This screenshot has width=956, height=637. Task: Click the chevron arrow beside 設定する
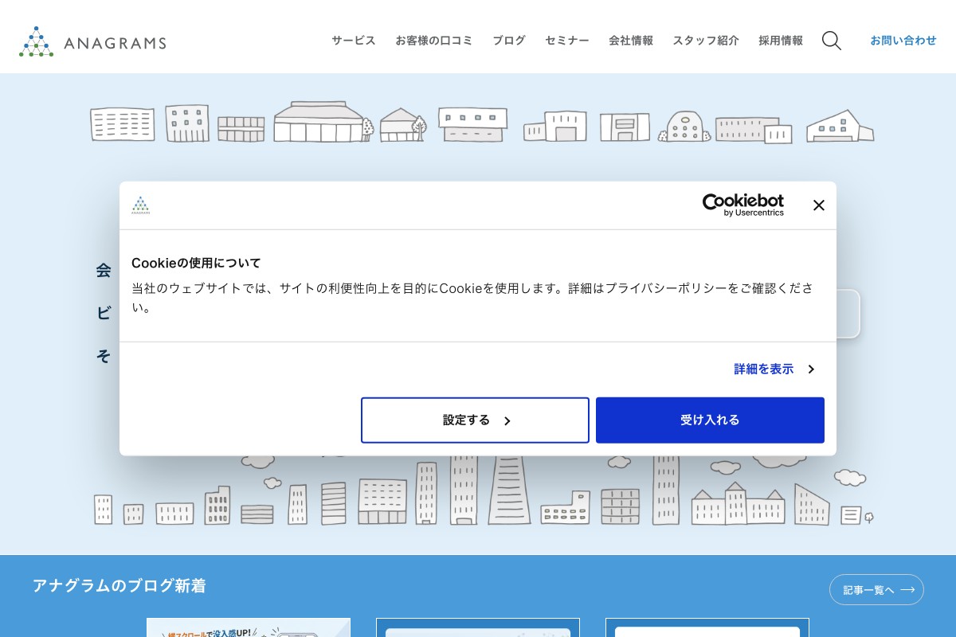[507, 421]
